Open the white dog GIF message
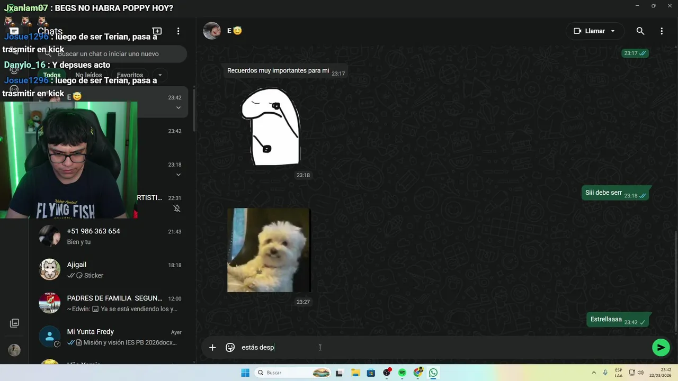The width and height of the screenshot is (678, 381). click(269, 250)
